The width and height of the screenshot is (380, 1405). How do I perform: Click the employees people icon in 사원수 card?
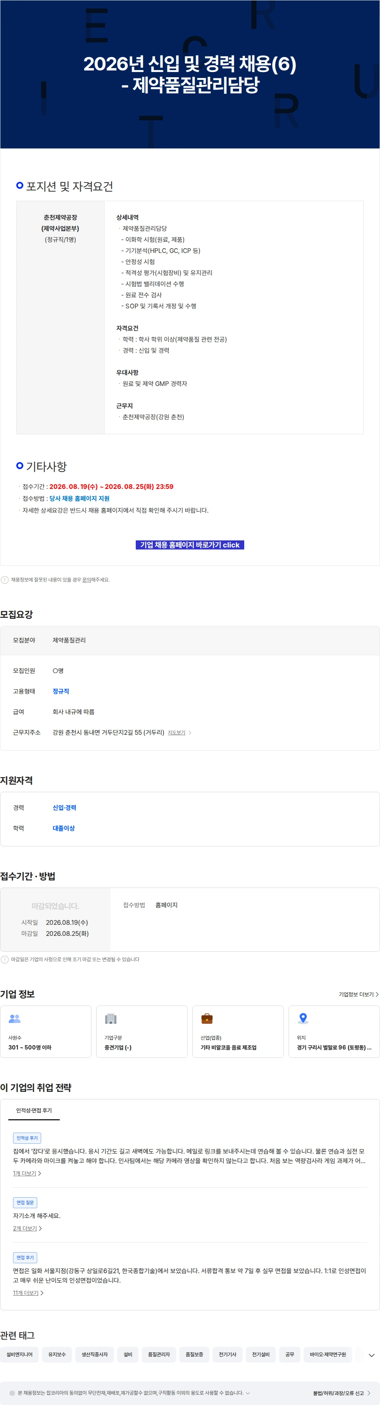pos(15,1018)
